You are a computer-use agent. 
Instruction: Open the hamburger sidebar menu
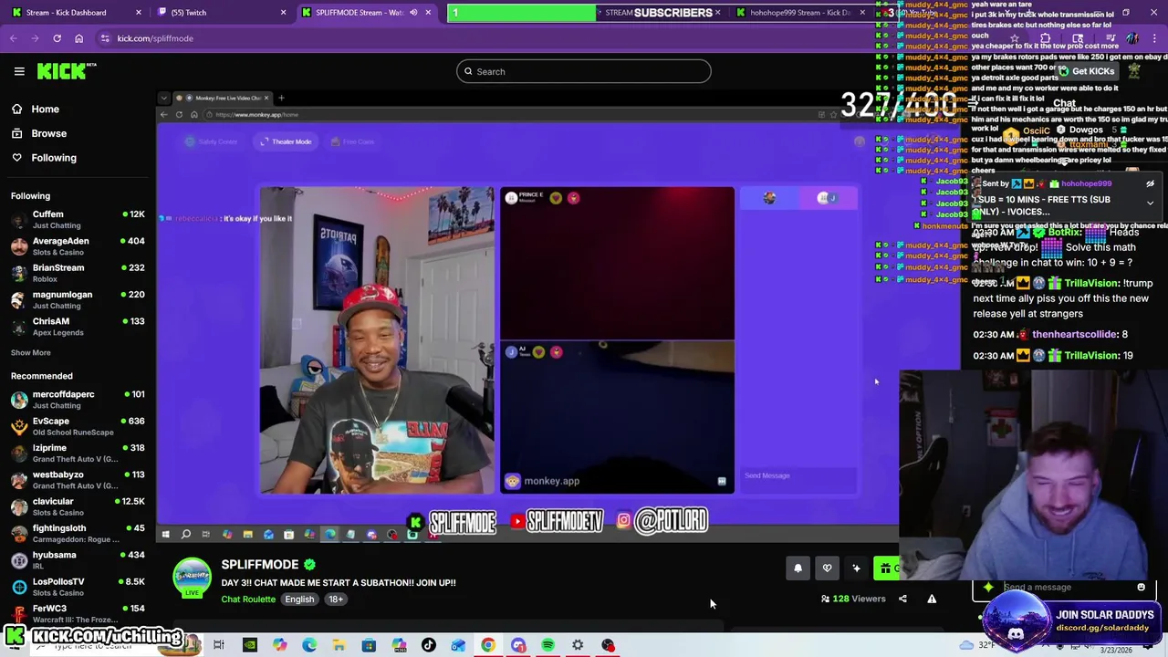[x=19, y=71]
